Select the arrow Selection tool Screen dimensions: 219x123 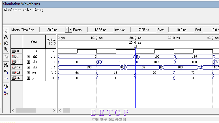6,30
